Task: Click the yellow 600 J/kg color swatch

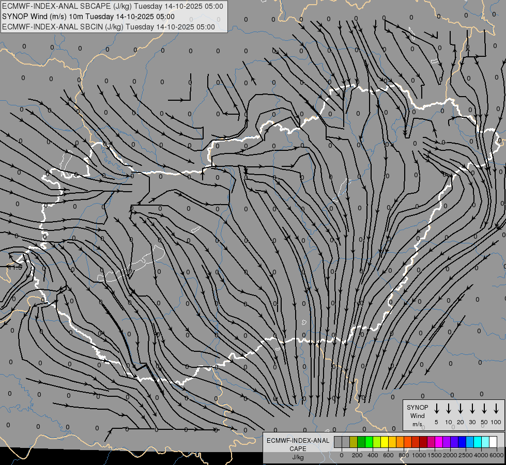Action: 385,442
